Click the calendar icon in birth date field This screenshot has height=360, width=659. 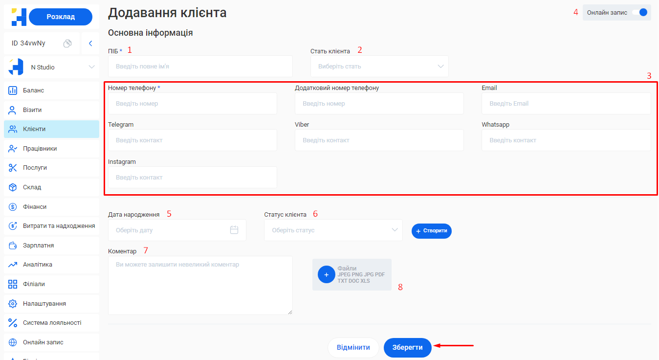pos(234,230)
